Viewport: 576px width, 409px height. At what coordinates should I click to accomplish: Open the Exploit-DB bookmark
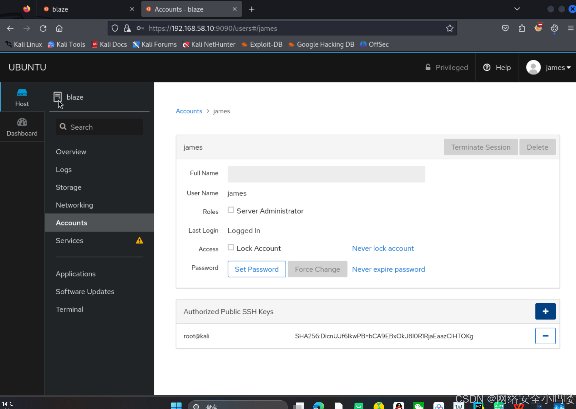click(x=262, y=44)
